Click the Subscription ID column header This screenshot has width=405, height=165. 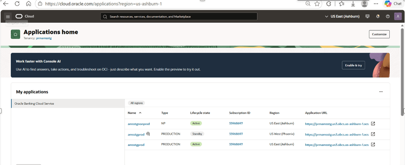[240, 113]
